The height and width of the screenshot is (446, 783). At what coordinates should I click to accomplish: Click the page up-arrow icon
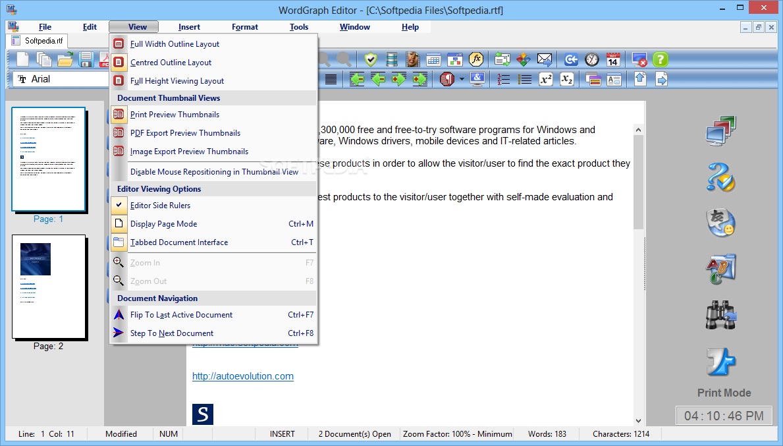[640, 79]
